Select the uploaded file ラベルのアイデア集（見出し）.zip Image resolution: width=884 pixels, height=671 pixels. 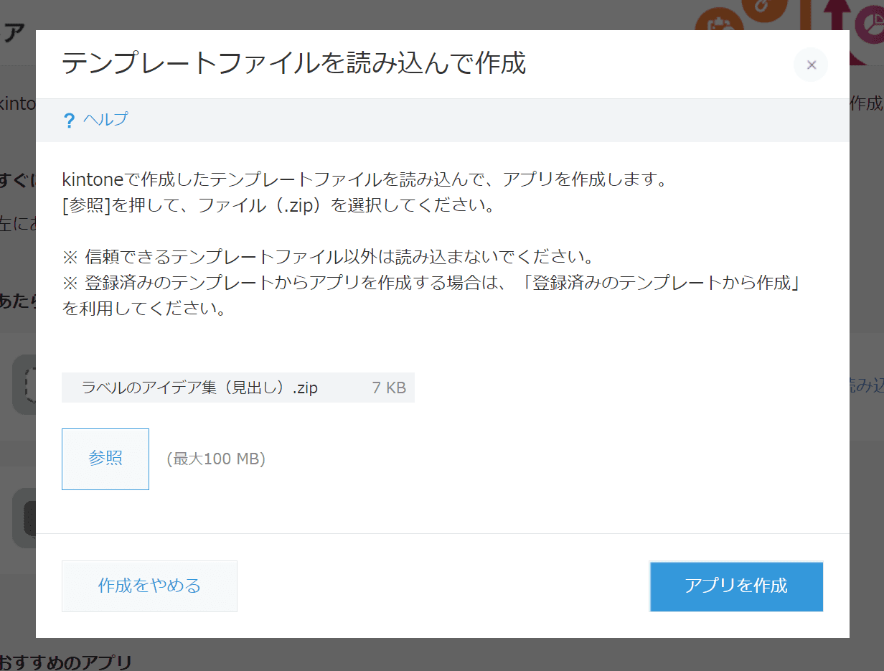[200, 388]
